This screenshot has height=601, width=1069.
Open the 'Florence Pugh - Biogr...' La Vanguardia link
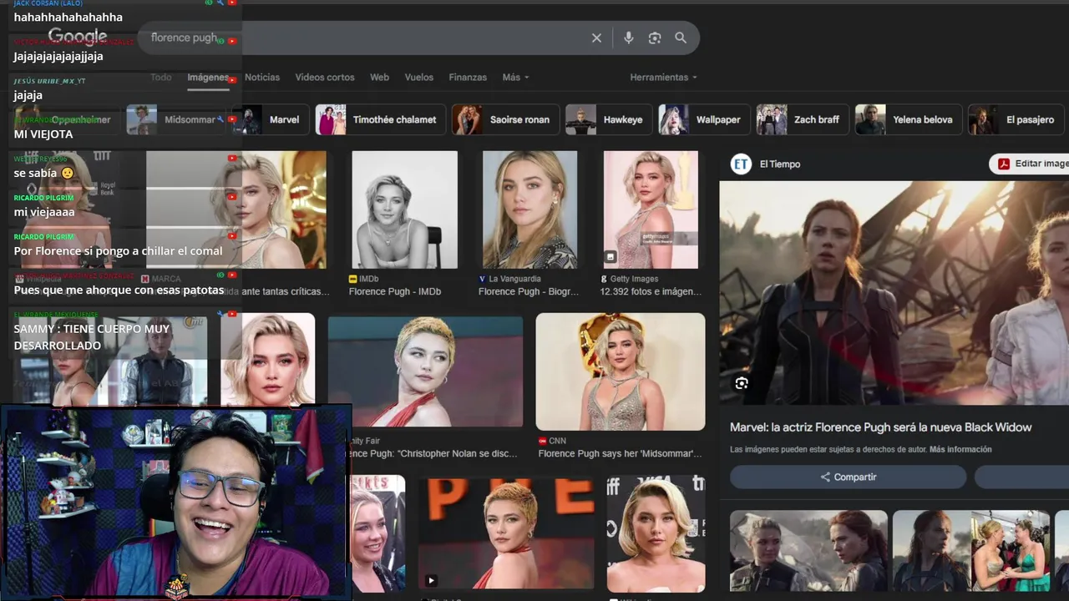[529, 291]
